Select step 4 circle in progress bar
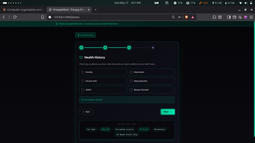Screen dimensions: 255x143 [x=153, y=48]
